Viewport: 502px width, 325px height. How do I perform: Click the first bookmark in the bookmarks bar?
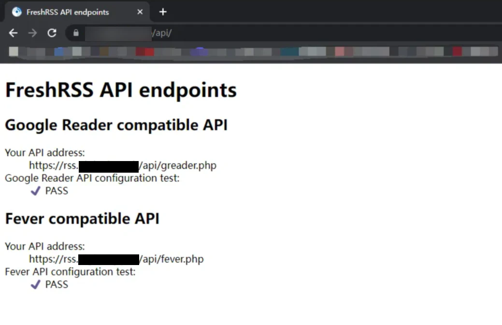click(x=14, y=51)
